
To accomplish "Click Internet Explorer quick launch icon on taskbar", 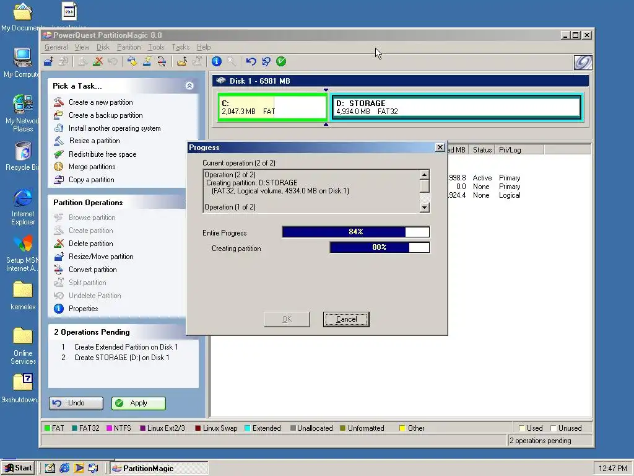I will pyautogui.click(x=64, y=469).
